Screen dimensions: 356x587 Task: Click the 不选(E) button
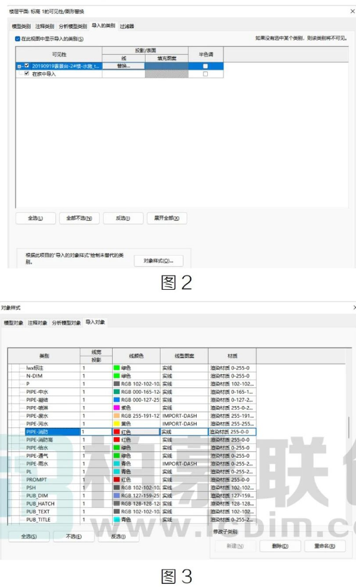click(x=73, y=537)
